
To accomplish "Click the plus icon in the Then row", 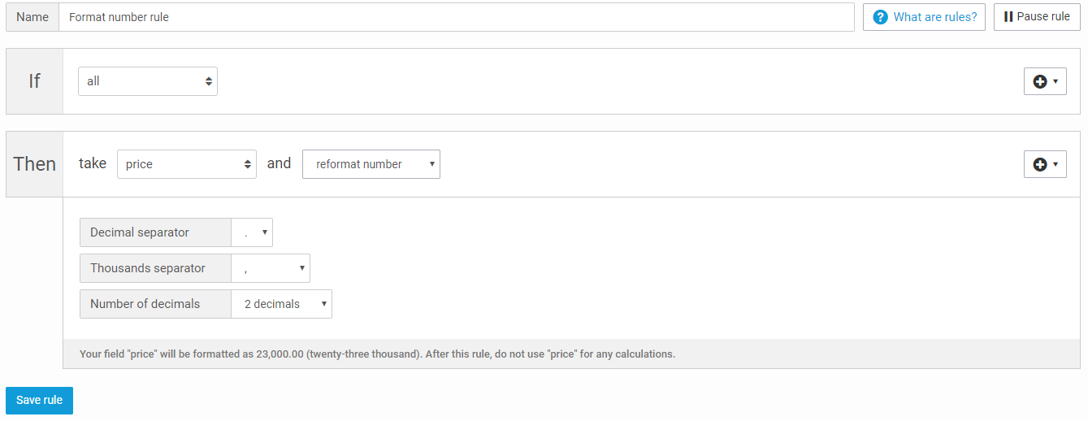I will (x=1040, y=164).
